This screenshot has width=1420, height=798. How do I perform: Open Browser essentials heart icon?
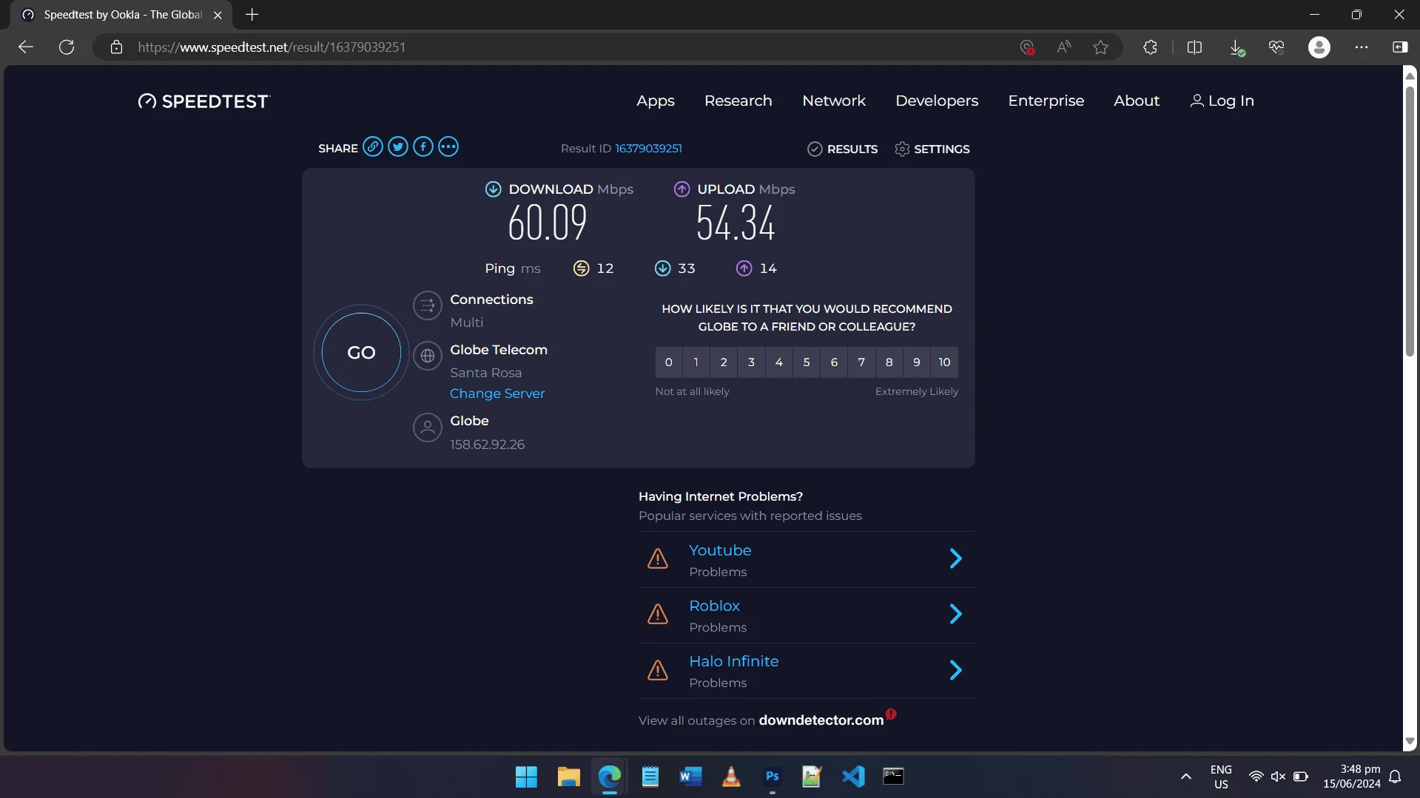1276,47
